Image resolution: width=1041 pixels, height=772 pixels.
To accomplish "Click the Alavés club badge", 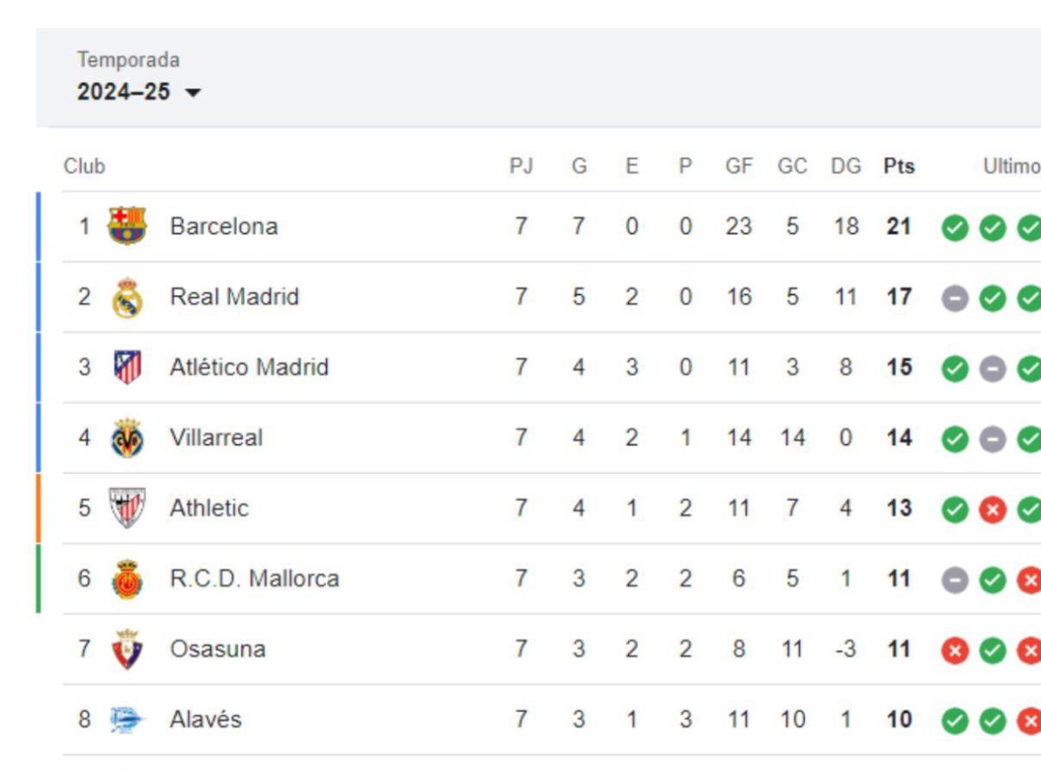I will [128, 719].
